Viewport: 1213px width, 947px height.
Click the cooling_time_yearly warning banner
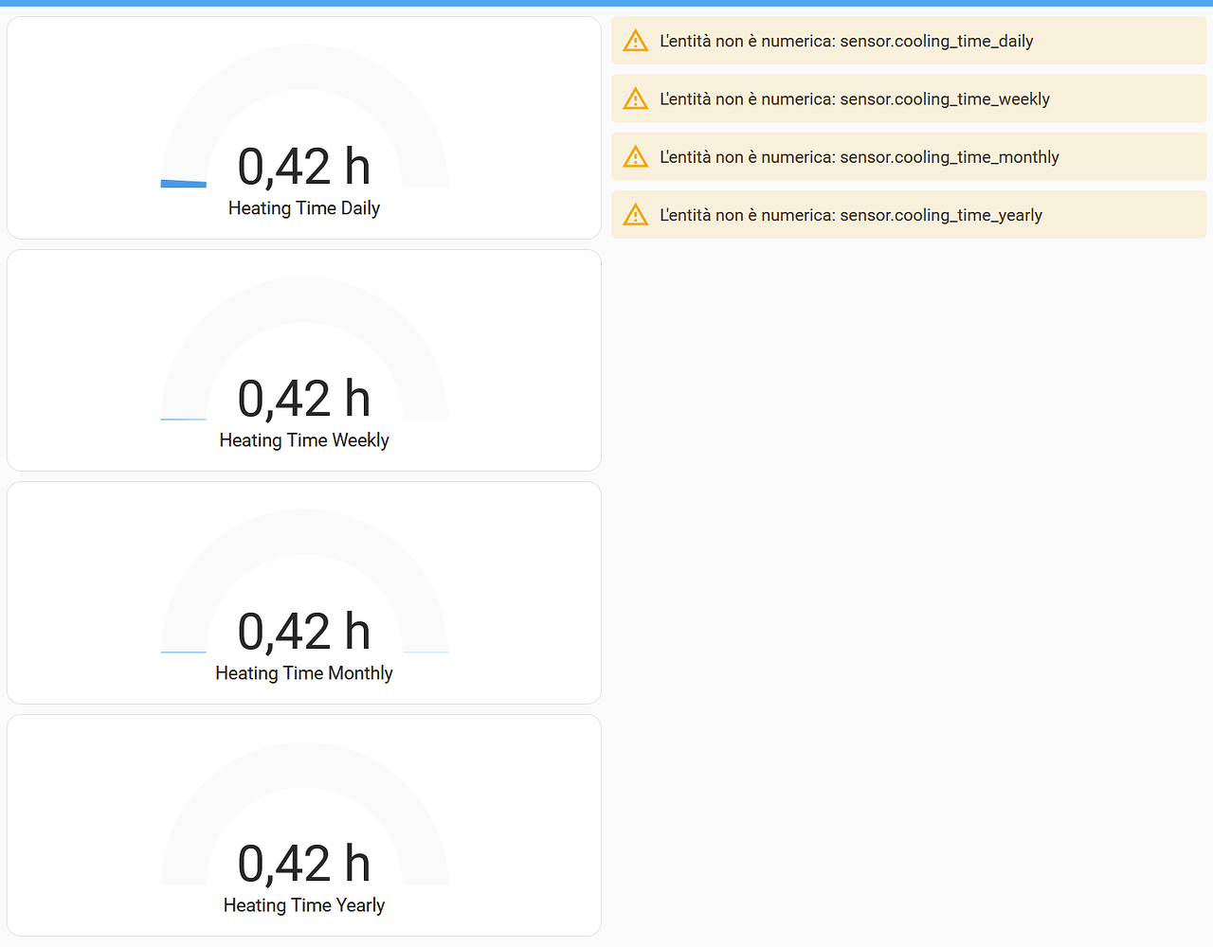(851, 214)
